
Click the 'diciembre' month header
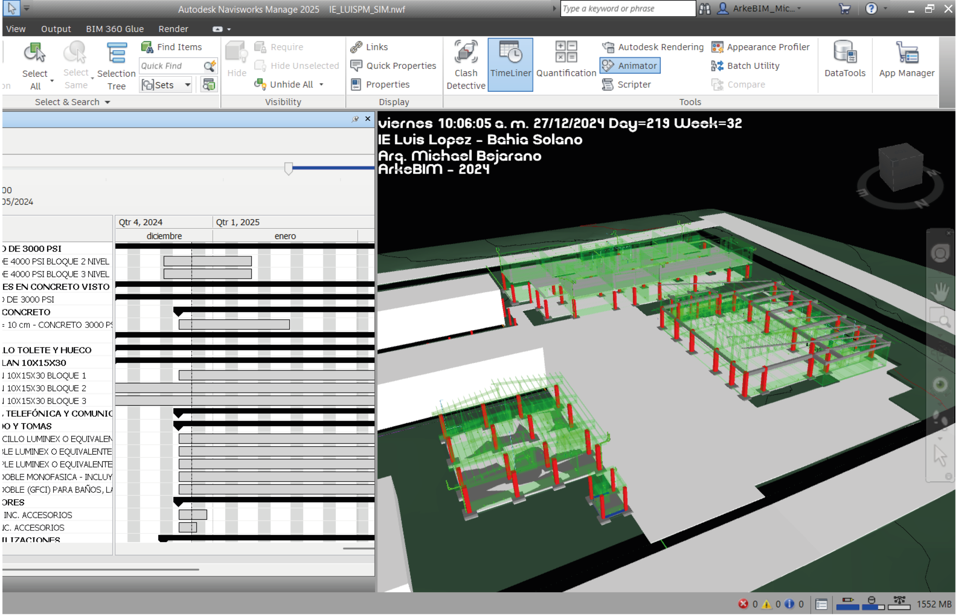pos(164,236)
